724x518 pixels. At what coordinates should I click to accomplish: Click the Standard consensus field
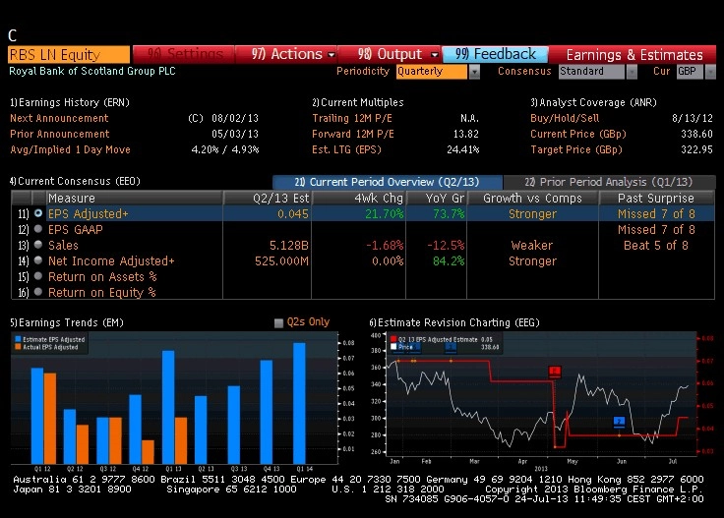592,72
